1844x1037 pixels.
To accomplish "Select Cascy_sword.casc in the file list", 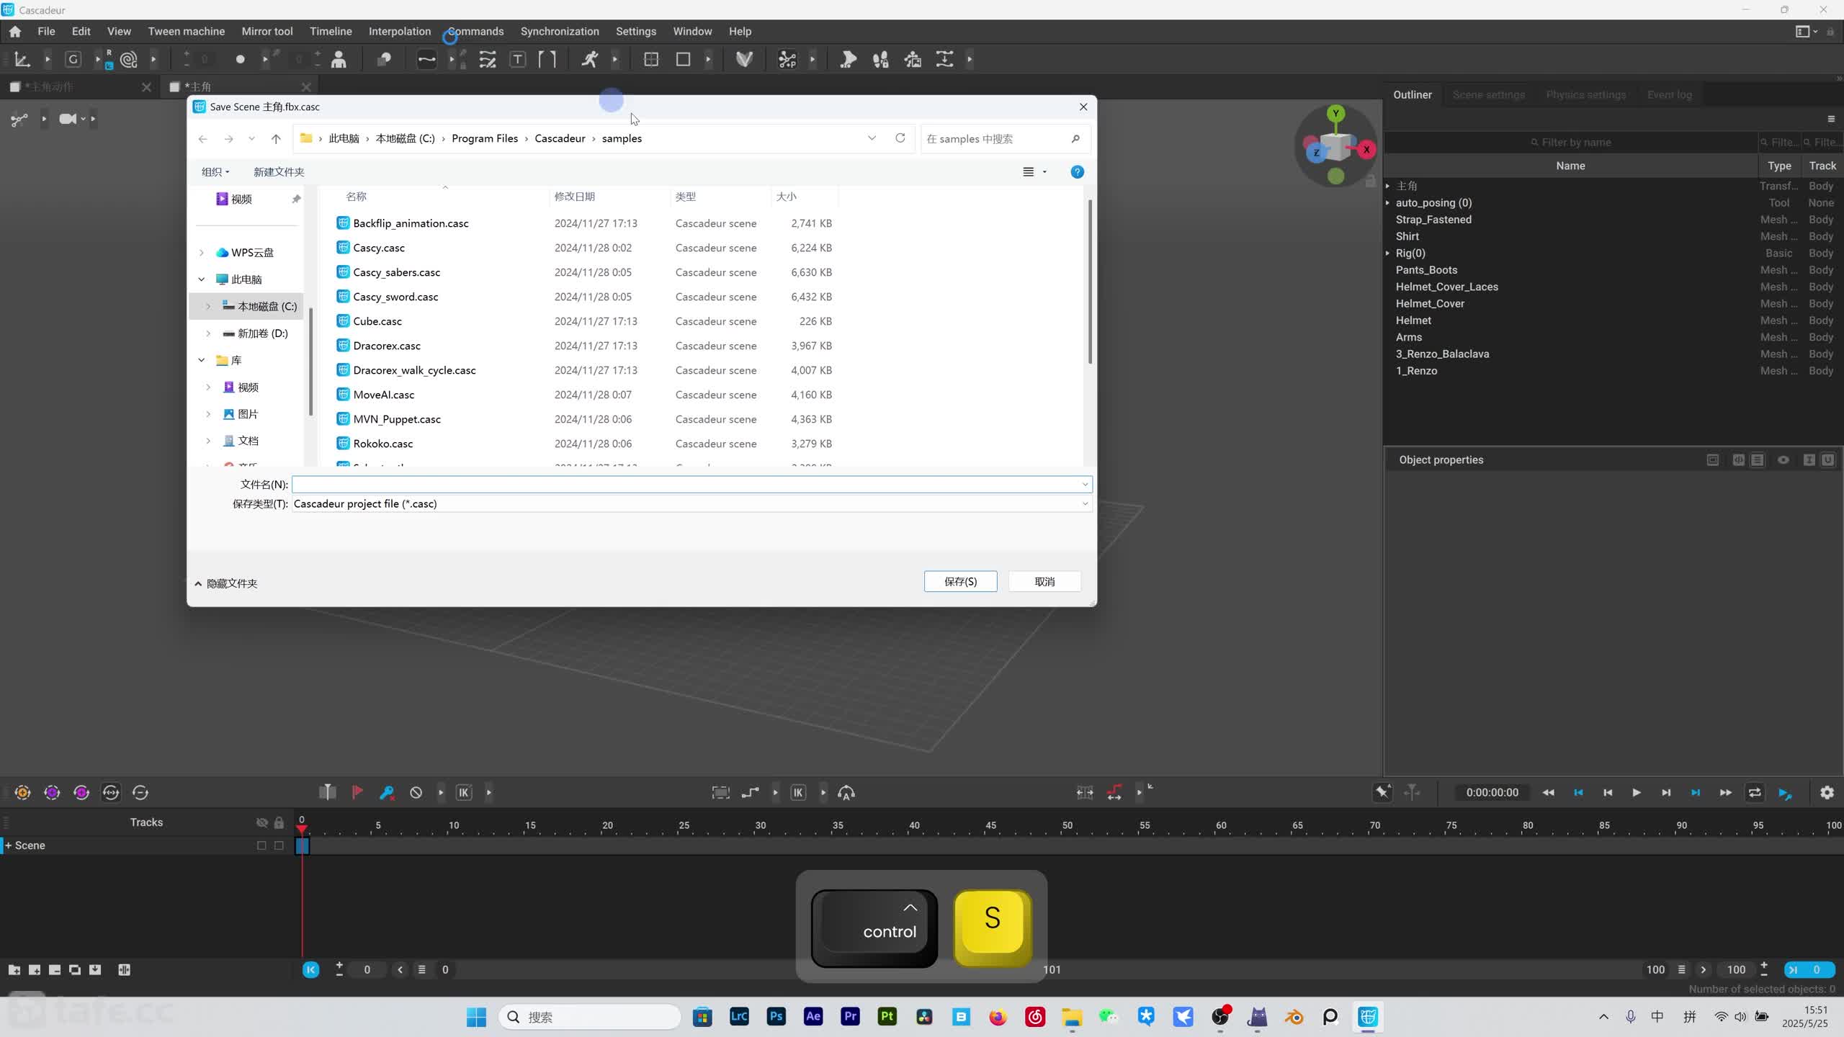I will [x=395, y=297].
